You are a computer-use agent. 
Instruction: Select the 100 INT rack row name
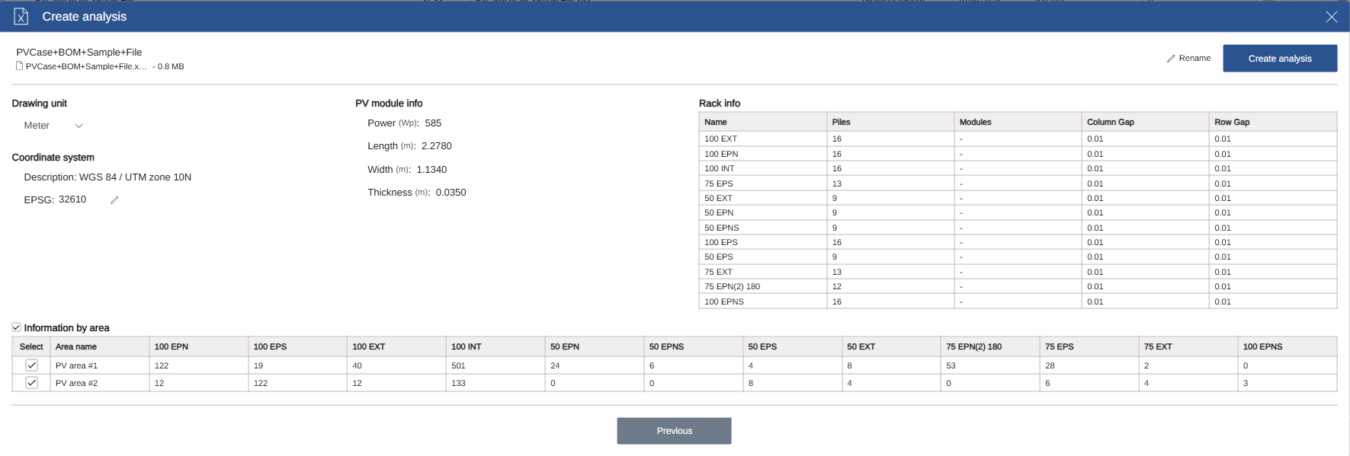point(720,168)
